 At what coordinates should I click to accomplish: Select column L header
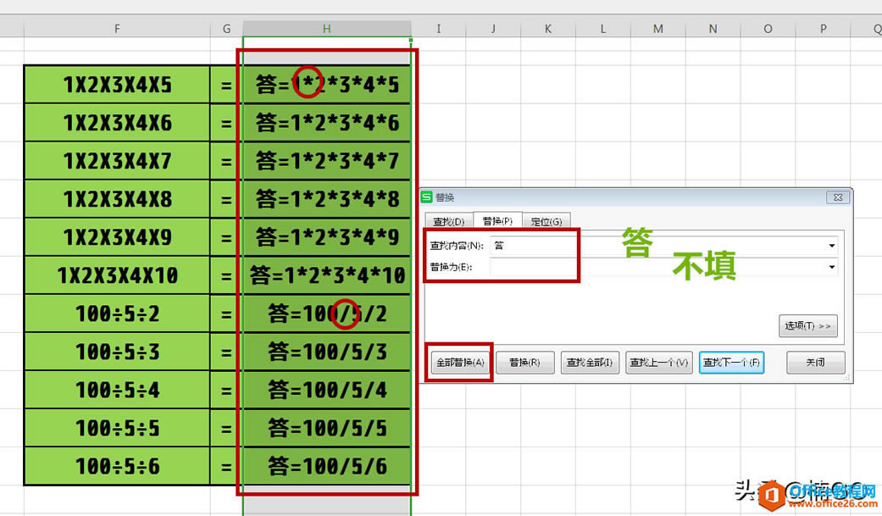(603, 29)
